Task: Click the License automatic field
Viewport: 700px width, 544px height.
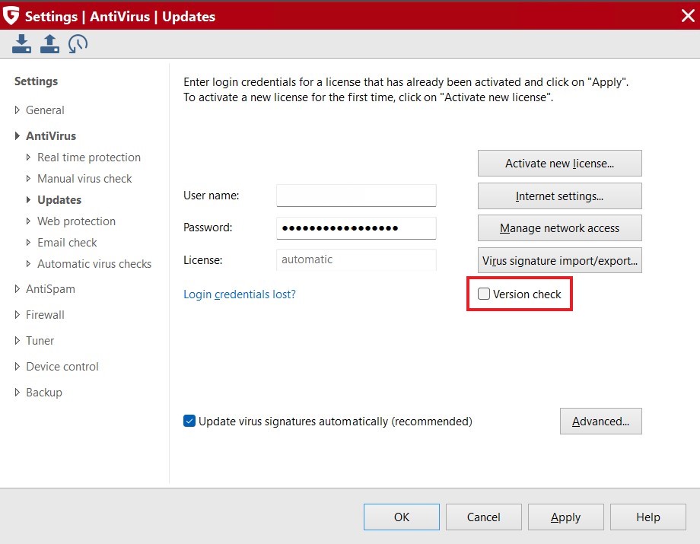Action: (x=356, y=259)
